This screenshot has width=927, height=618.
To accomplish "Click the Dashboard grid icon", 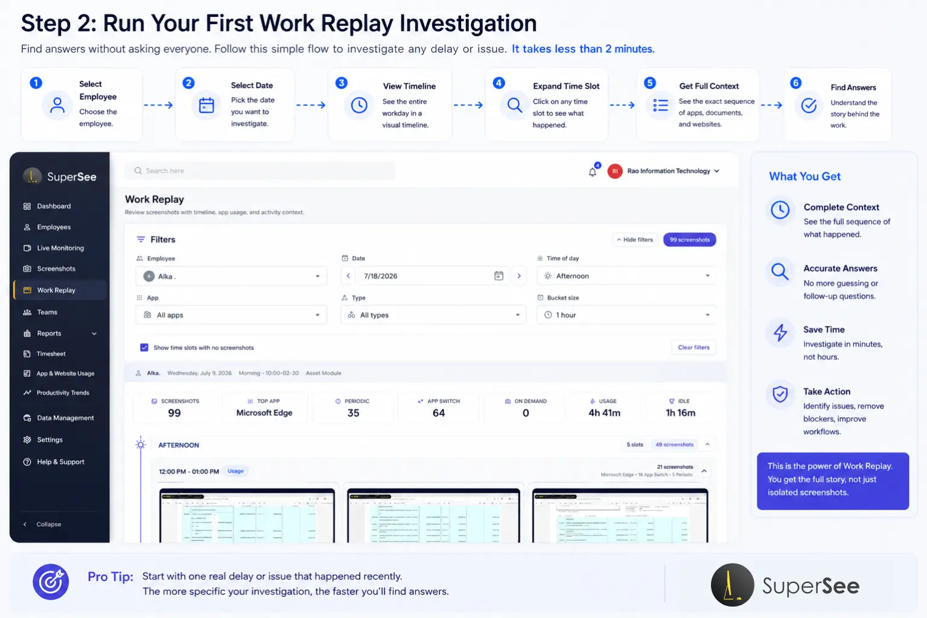I will click(27, 206).
